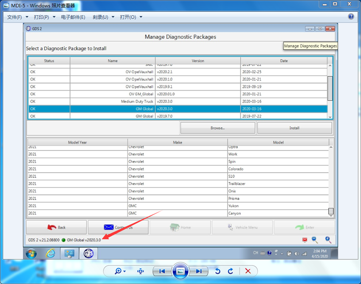Open the 打开(O) menu
The height and width of the screenshot is (284, 361).
[131, 17]
